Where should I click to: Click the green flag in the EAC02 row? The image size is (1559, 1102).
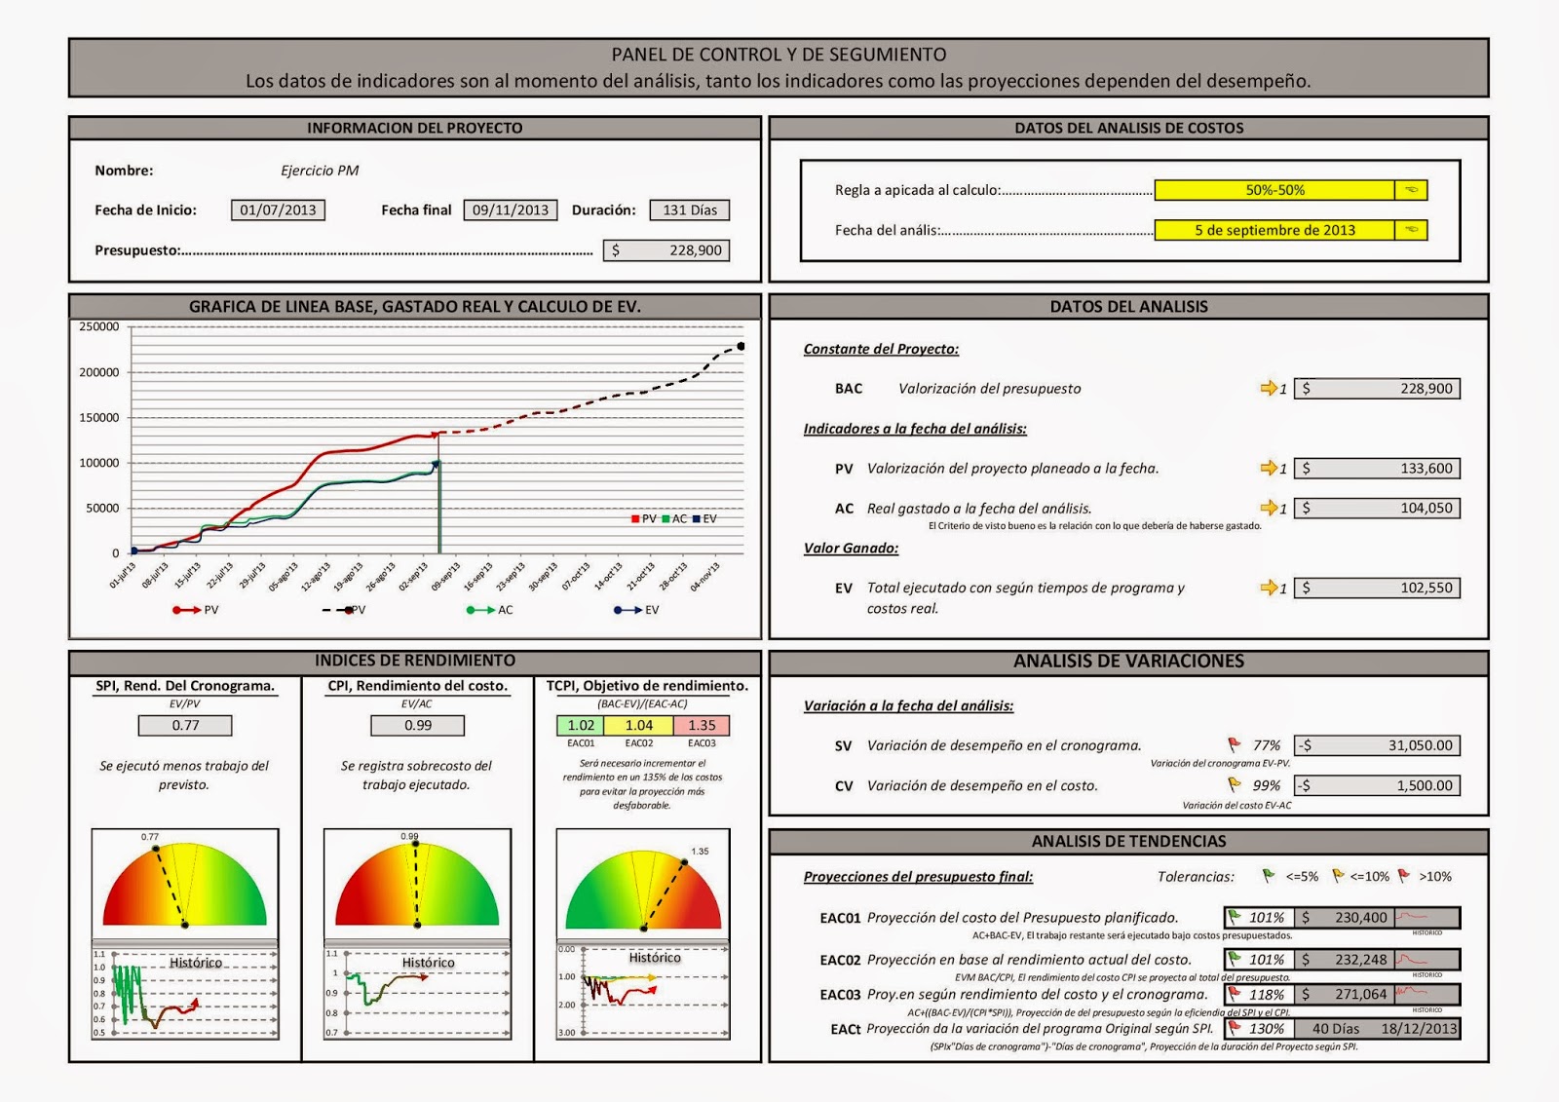[1235, 959]
